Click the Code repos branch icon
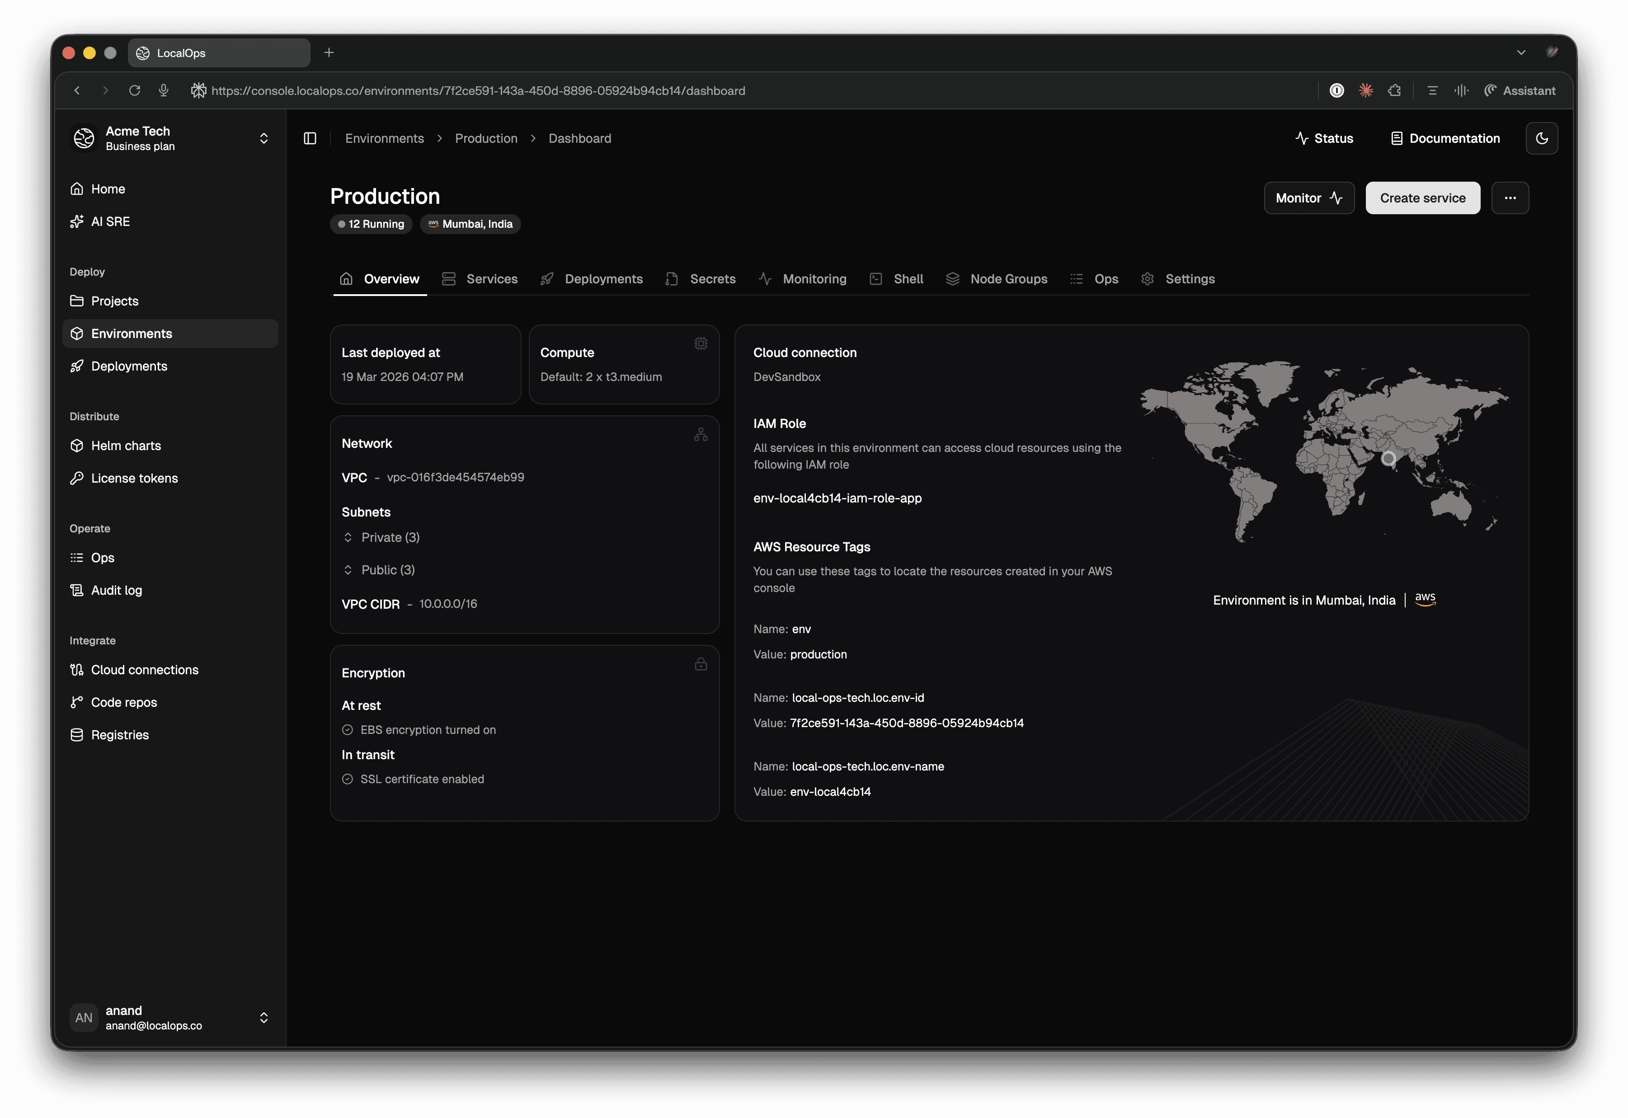Screen dimensions: 1628x1118 click(x=77, y=702)
